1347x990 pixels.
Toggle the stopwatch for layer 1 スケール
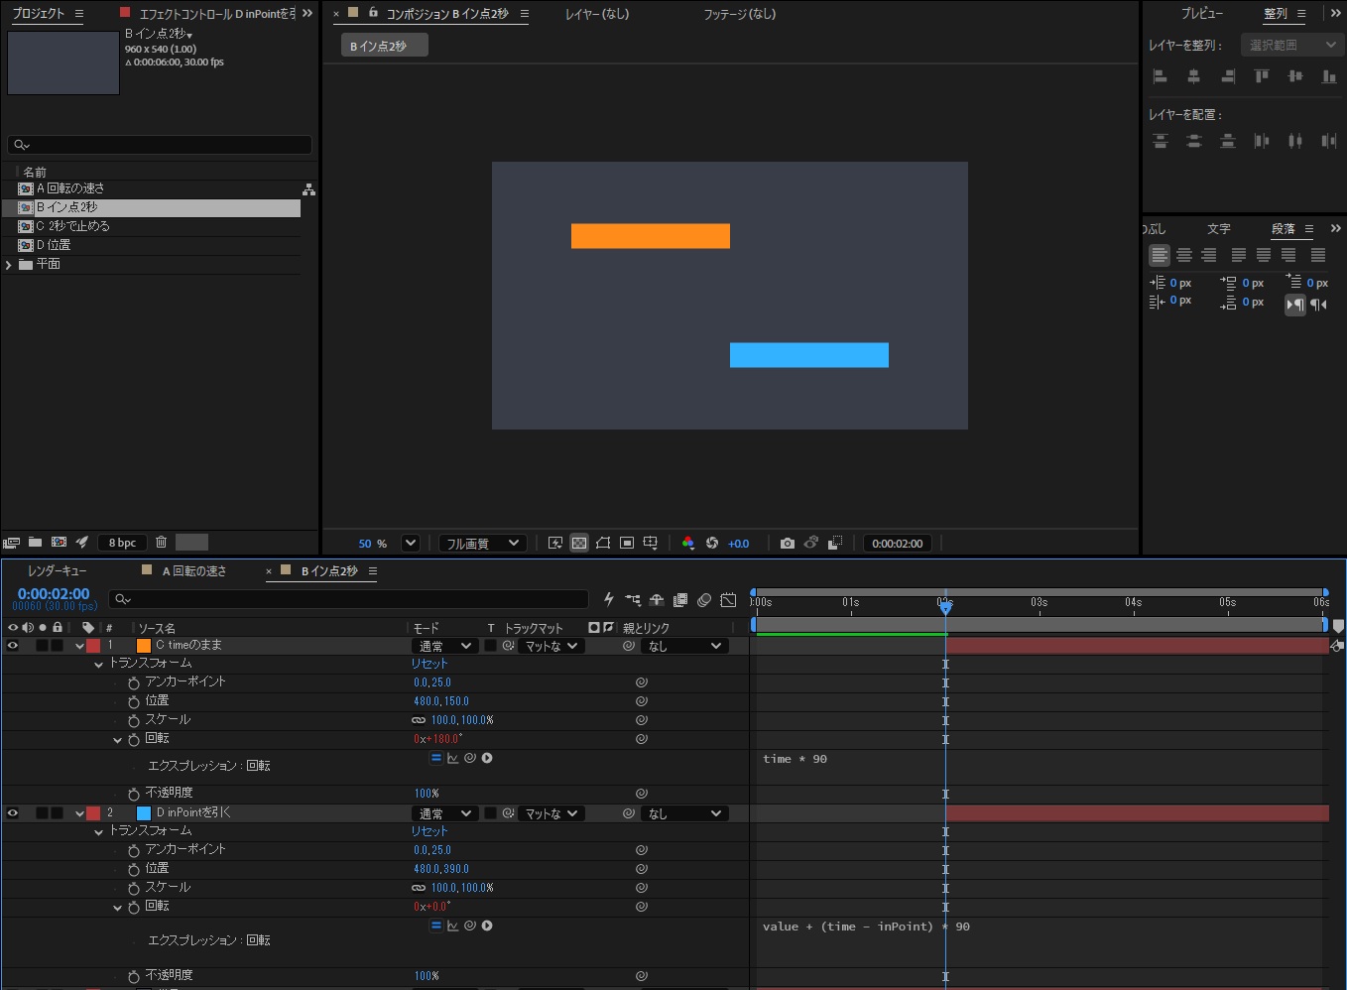click(134, 720)
